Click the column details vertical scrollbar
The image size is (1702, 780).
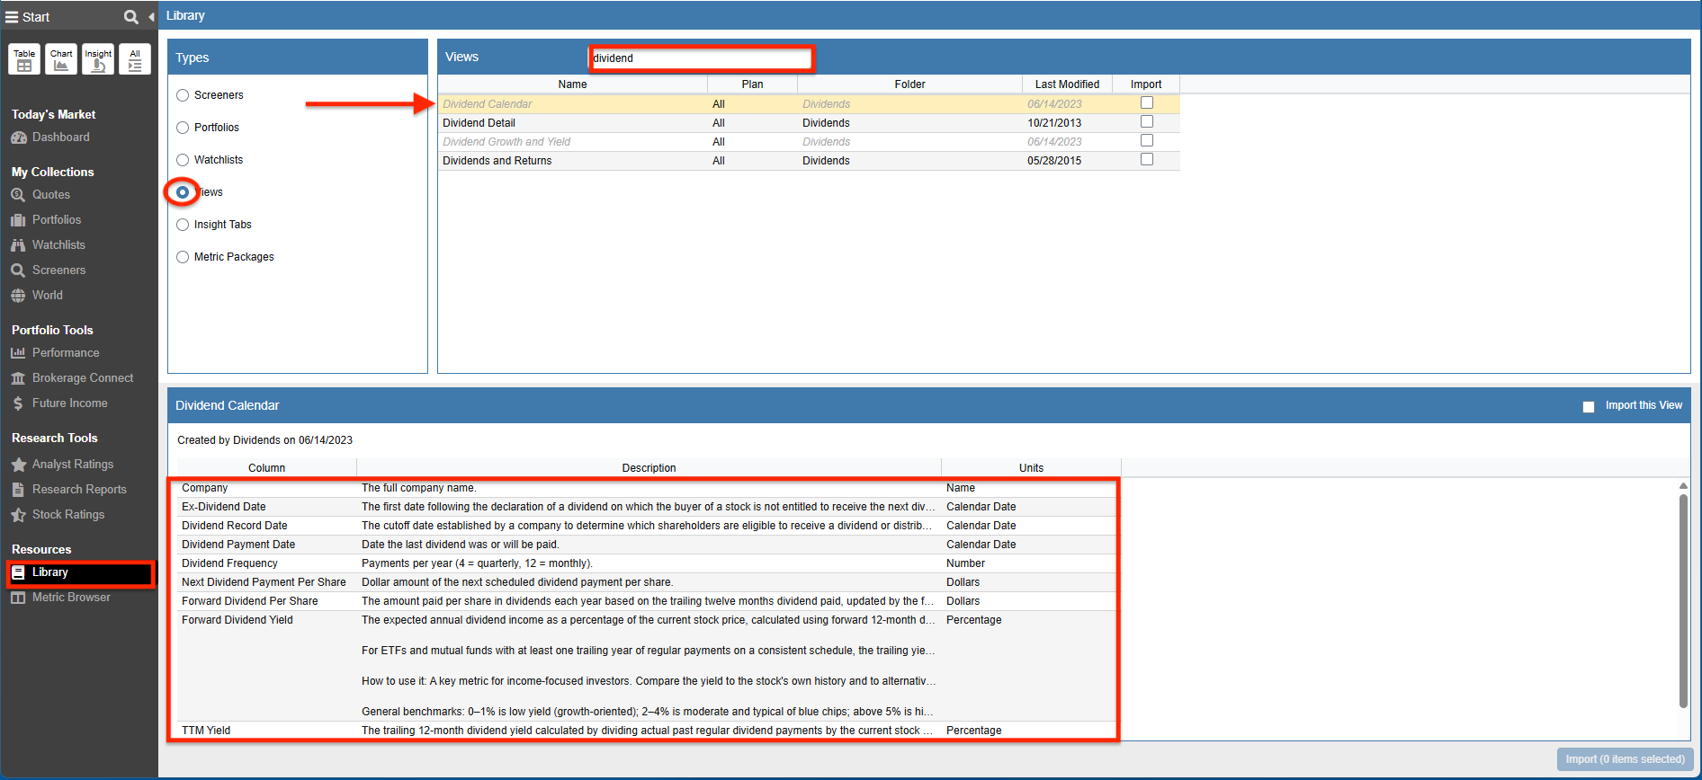[x=1683, y=600]
